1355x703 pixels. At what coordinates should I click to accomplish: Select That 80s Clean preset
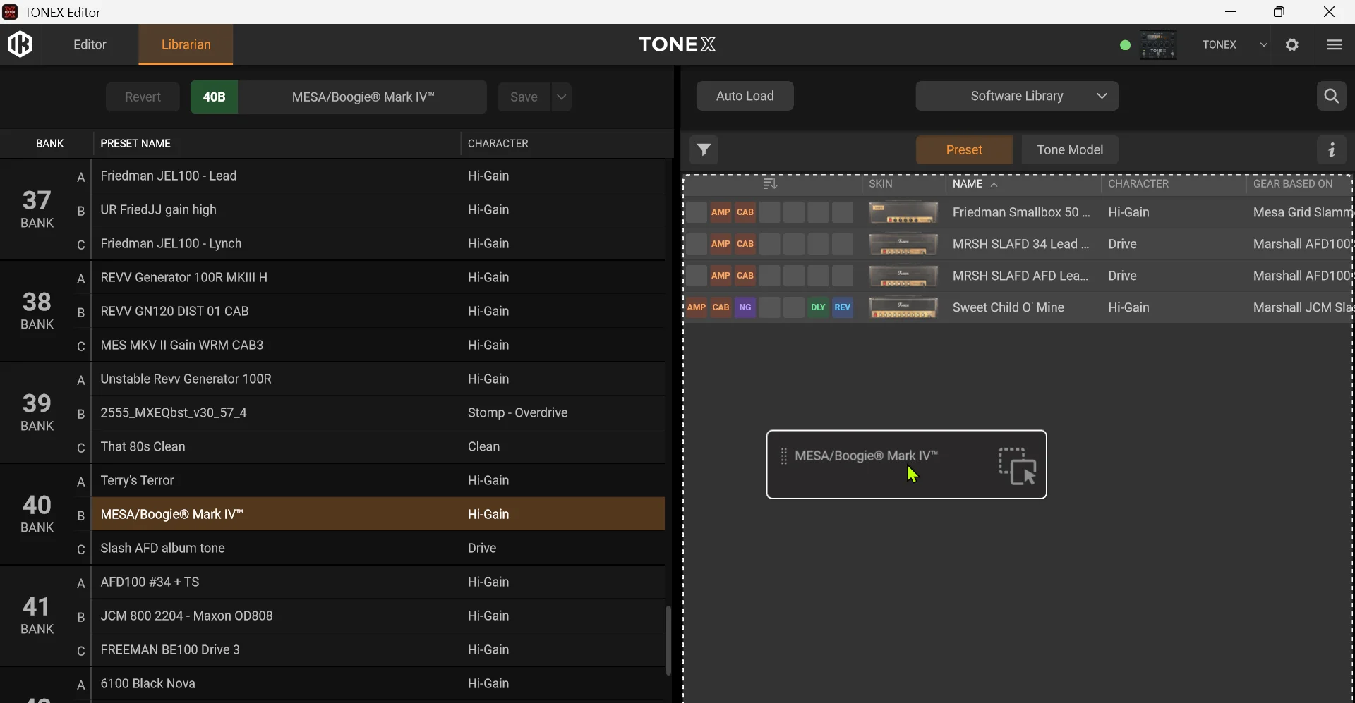[378, 446]
